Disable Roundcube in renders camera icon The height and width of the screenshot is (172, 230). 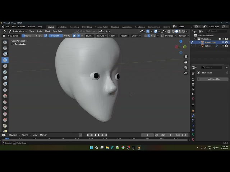(x=226, y=42)
